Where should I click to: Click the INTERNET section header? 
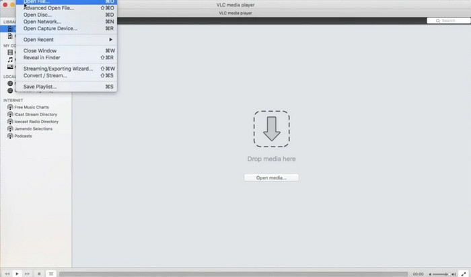click(x=13, y=100)
